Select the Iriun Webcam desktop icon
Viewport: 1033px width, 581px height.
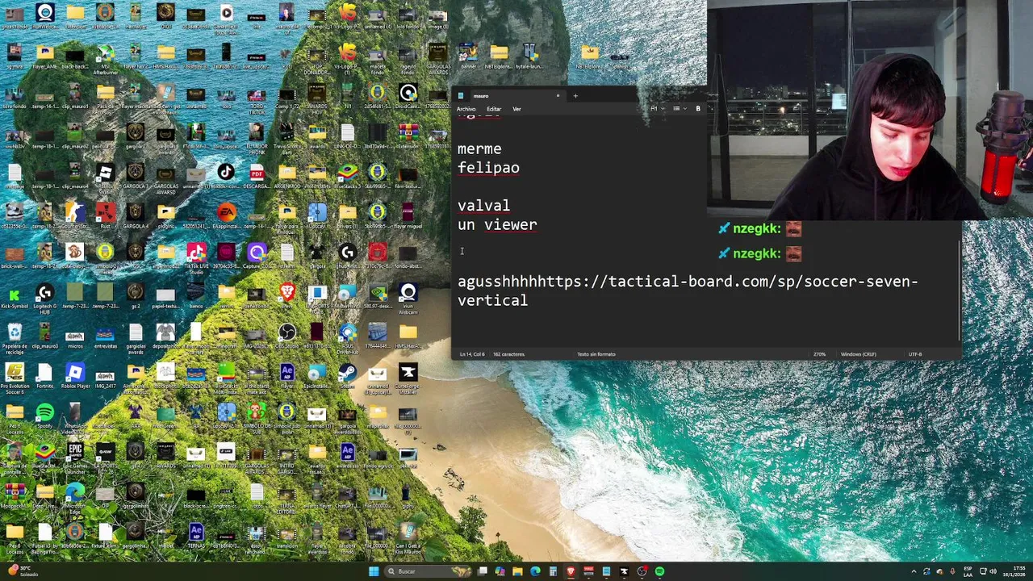408,297
